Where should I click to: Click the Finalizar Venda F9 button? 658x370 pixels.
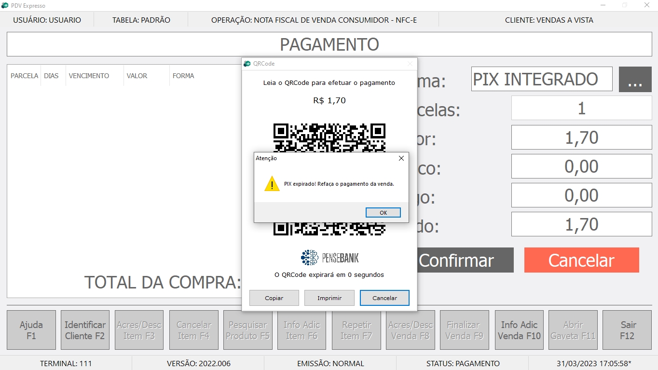point(465,330)
